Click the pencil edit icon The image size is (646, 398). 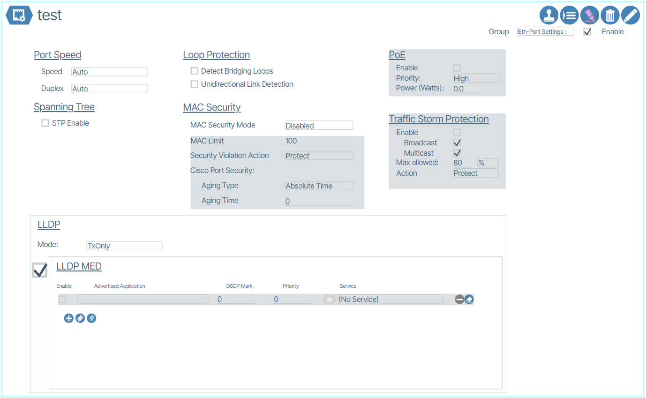631,15
